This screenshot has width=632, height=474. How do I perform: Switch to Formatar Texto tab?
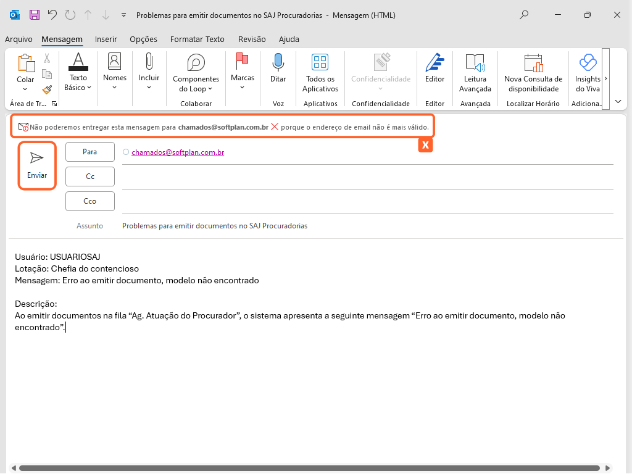pyautogui.click(x=197, y=39)
